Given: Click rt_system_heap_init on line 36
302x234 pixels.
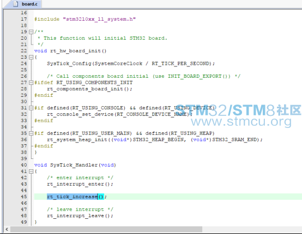Looking at the screenshot, I should pyautogui.click(x=77, y=140).
